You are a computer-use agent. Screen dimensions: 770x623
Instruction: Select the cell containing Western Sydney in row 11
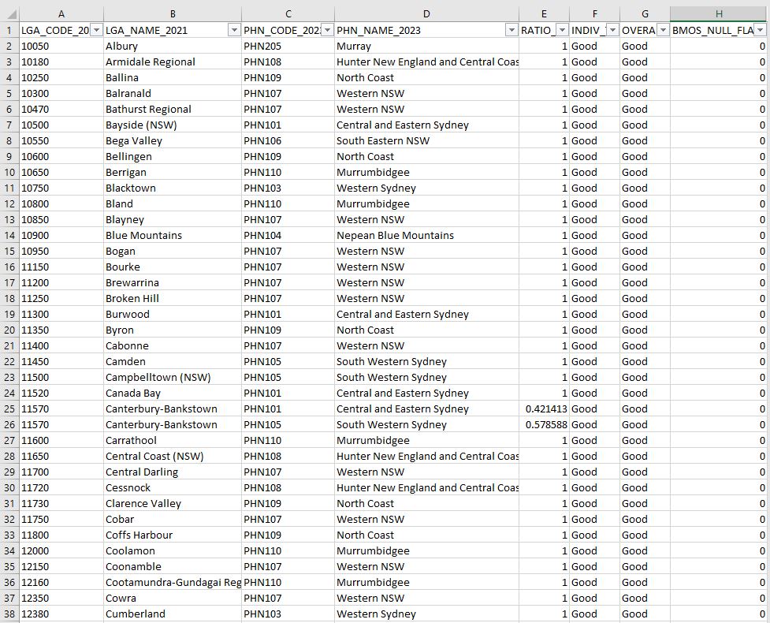[426, 188]
